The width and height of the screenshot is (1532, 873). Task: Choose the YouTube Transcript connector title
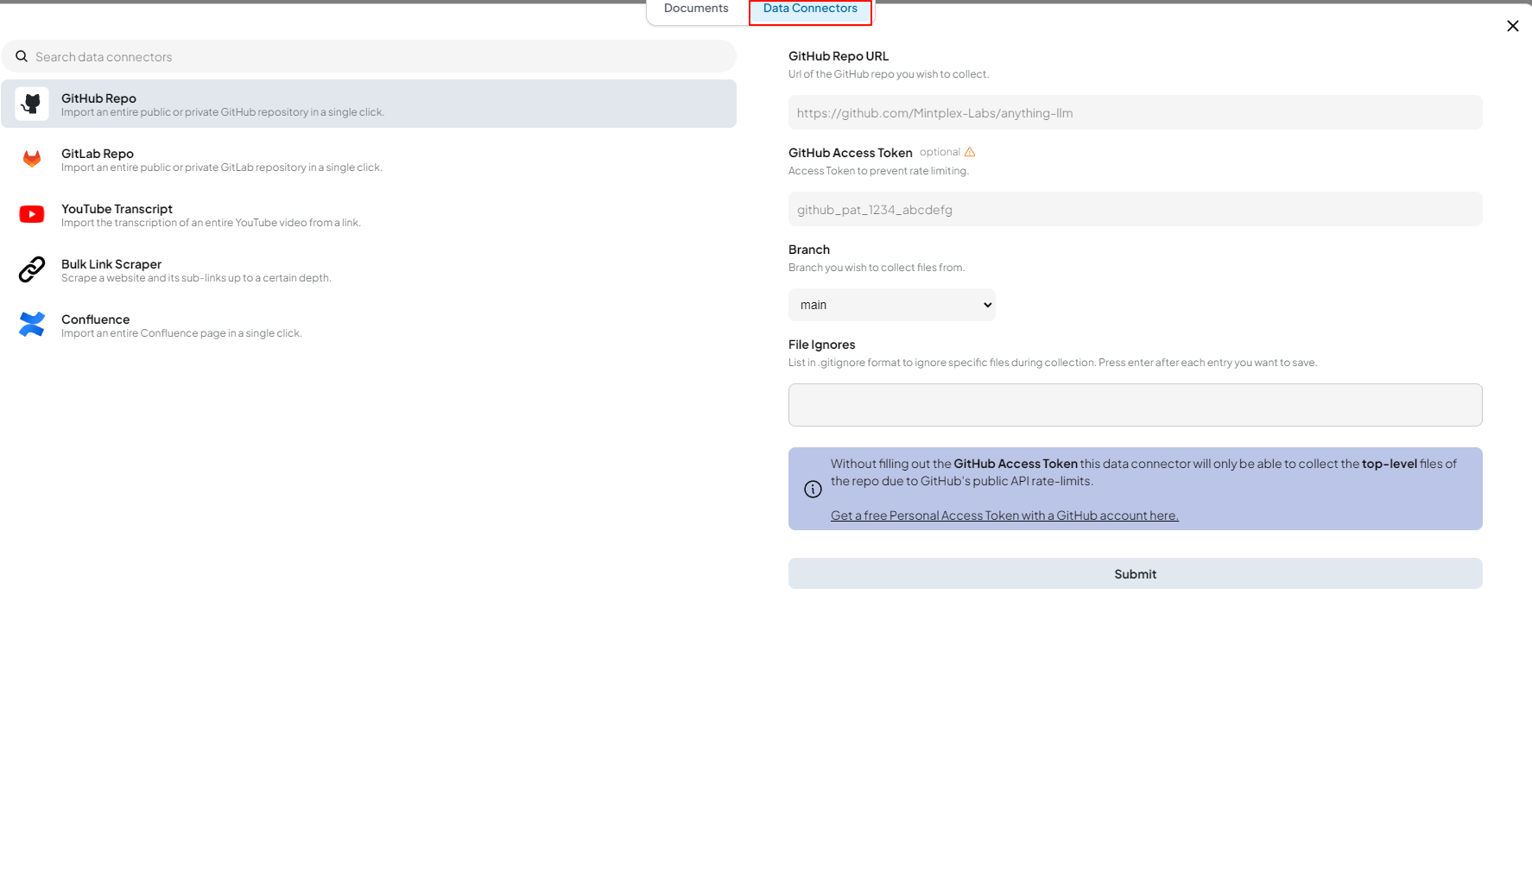point(117,209)
